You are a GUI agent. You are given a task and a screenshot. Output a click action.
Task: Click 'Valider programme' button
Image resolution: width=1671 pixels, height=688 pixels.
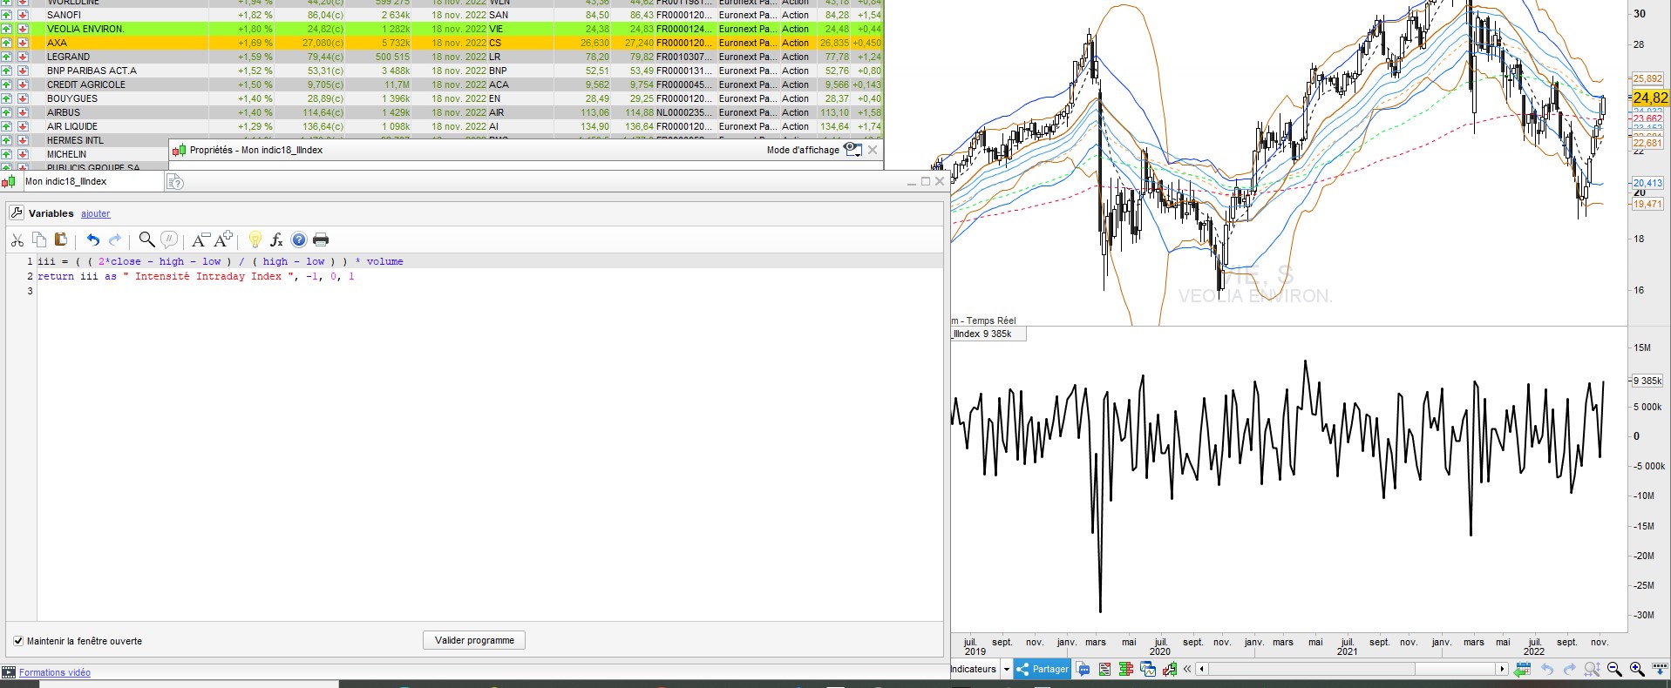tap(474, 640)
